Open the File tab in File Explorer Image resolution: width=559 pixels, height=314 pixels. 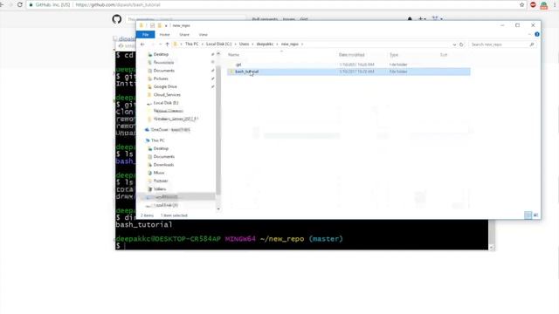[146, 35]
